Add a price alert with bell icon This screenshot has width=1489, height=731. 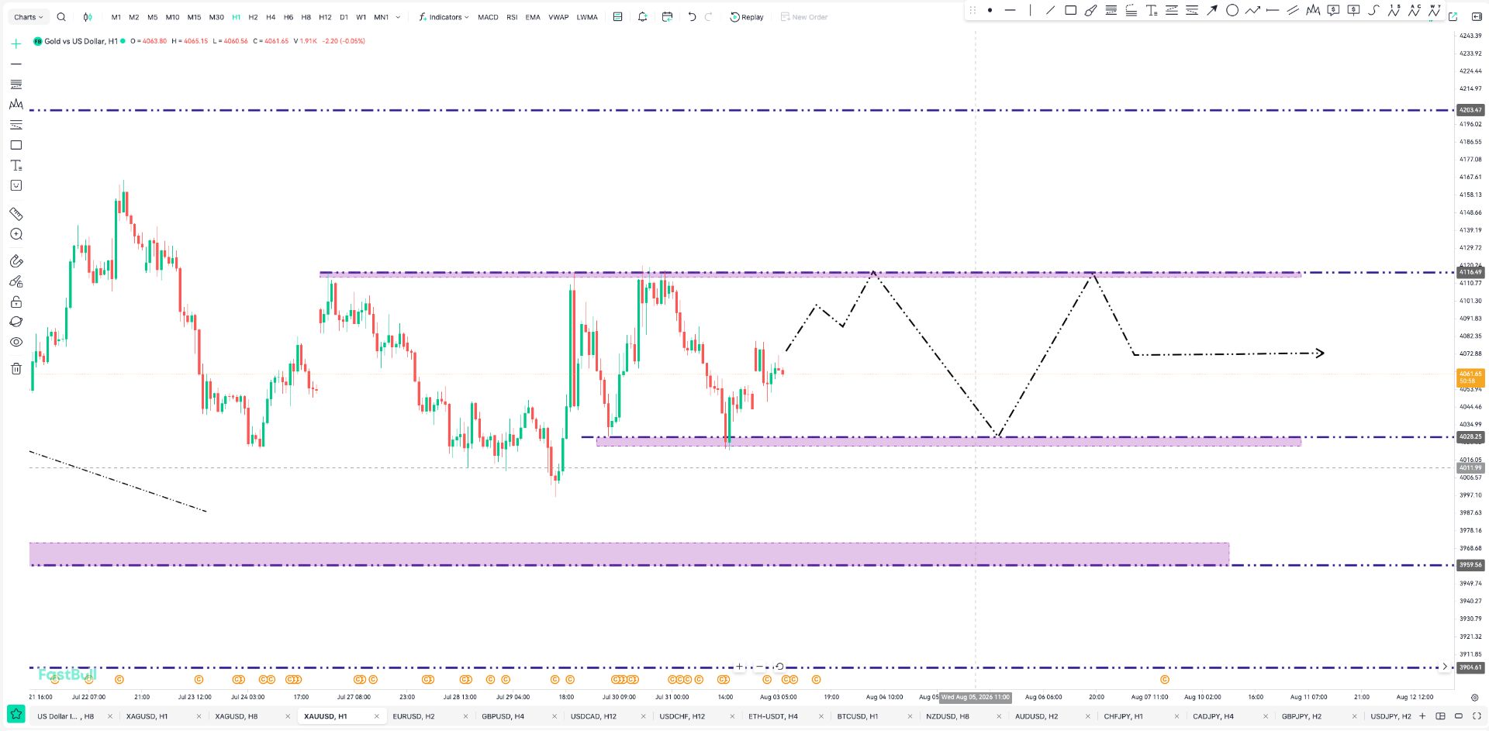coord(642,17)
